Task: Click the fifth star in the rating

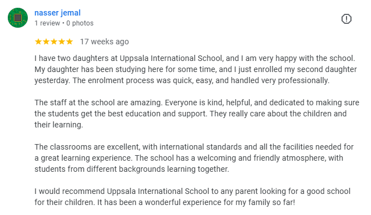Action: [x=70, y=42]
